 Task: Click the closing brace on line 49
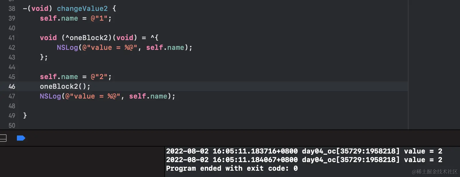coord(25,115)
